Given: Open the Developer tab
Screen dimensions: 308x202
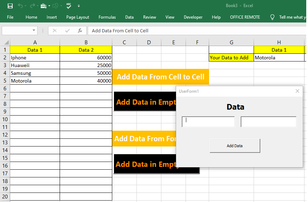Looking at the screenshot, I should (x=193, y=17).
